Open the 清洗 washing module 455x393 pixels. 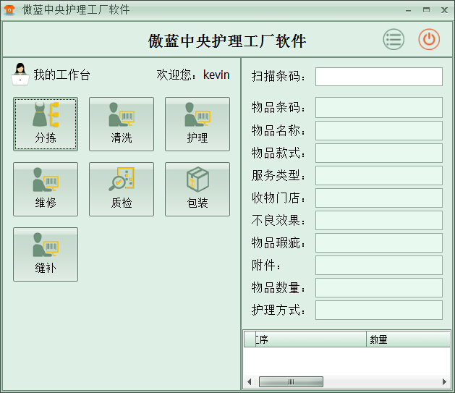click(122, 124)
